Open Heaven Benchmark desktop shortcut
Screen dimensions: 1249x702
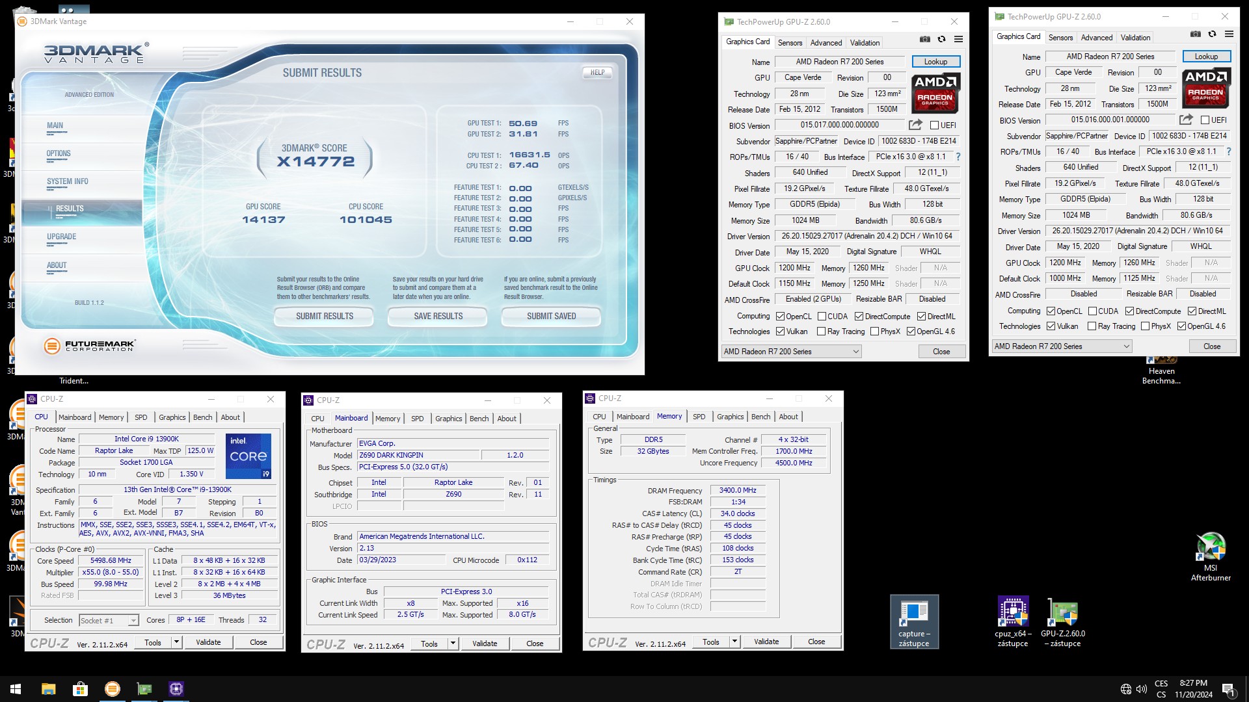click(1161, 370)
